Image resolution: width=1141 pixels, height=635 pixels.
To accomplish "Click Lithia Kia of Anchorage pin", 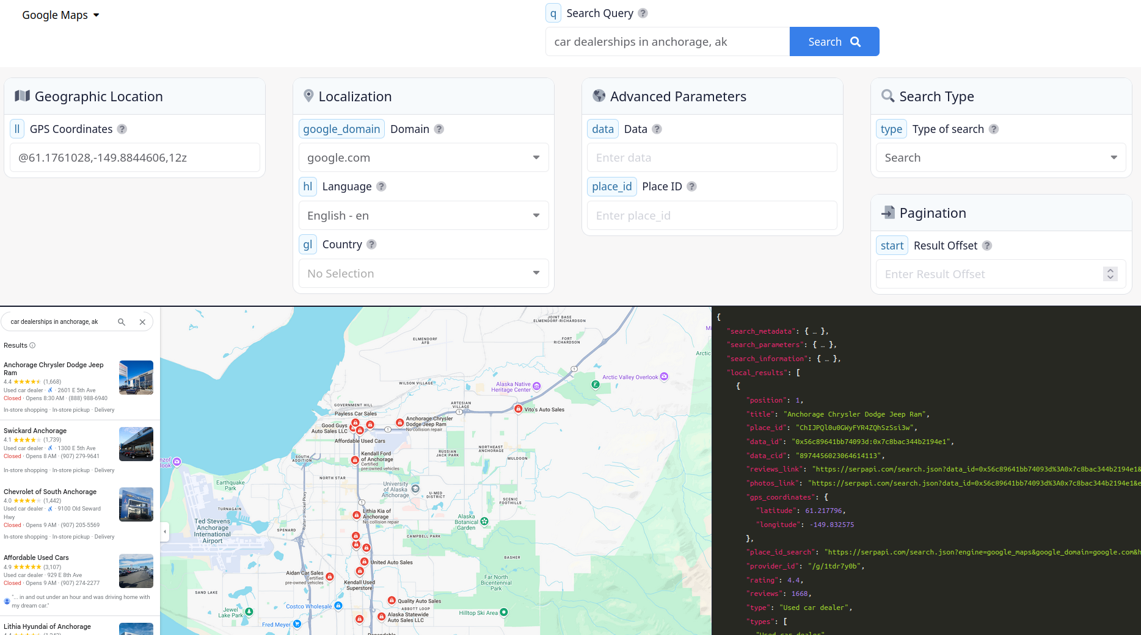I will (357, 515).
